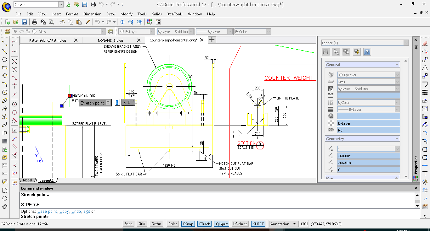Click the Geometry X value field 368.084

pos(368,156)
